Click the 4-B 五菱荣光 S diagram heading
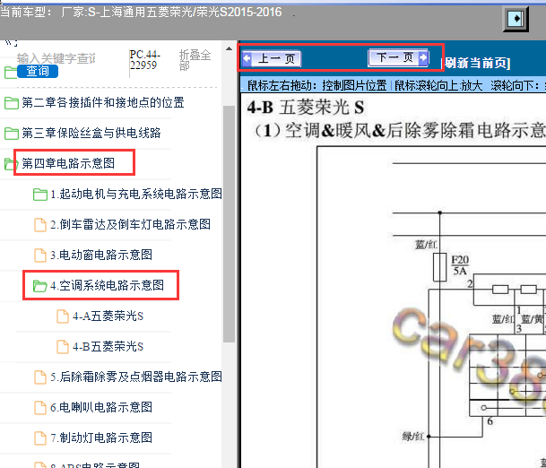Screen dimensions: 546x468 [306, 108]
